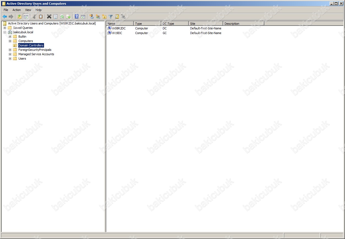The image size is (345, 239).
Task: Select the Domain Controllers tree item
Action: coord(31,45)
